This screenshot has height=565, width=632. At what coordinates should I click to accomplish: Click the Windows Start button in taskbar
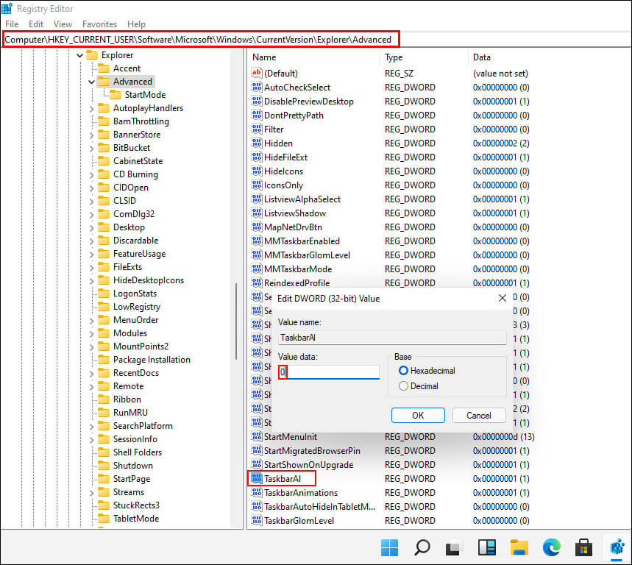click(389, 547)
